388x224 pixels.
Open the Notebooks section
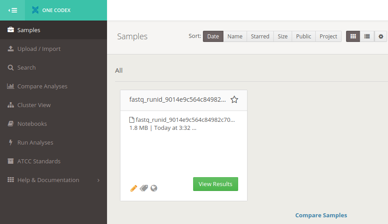[32, 124]
